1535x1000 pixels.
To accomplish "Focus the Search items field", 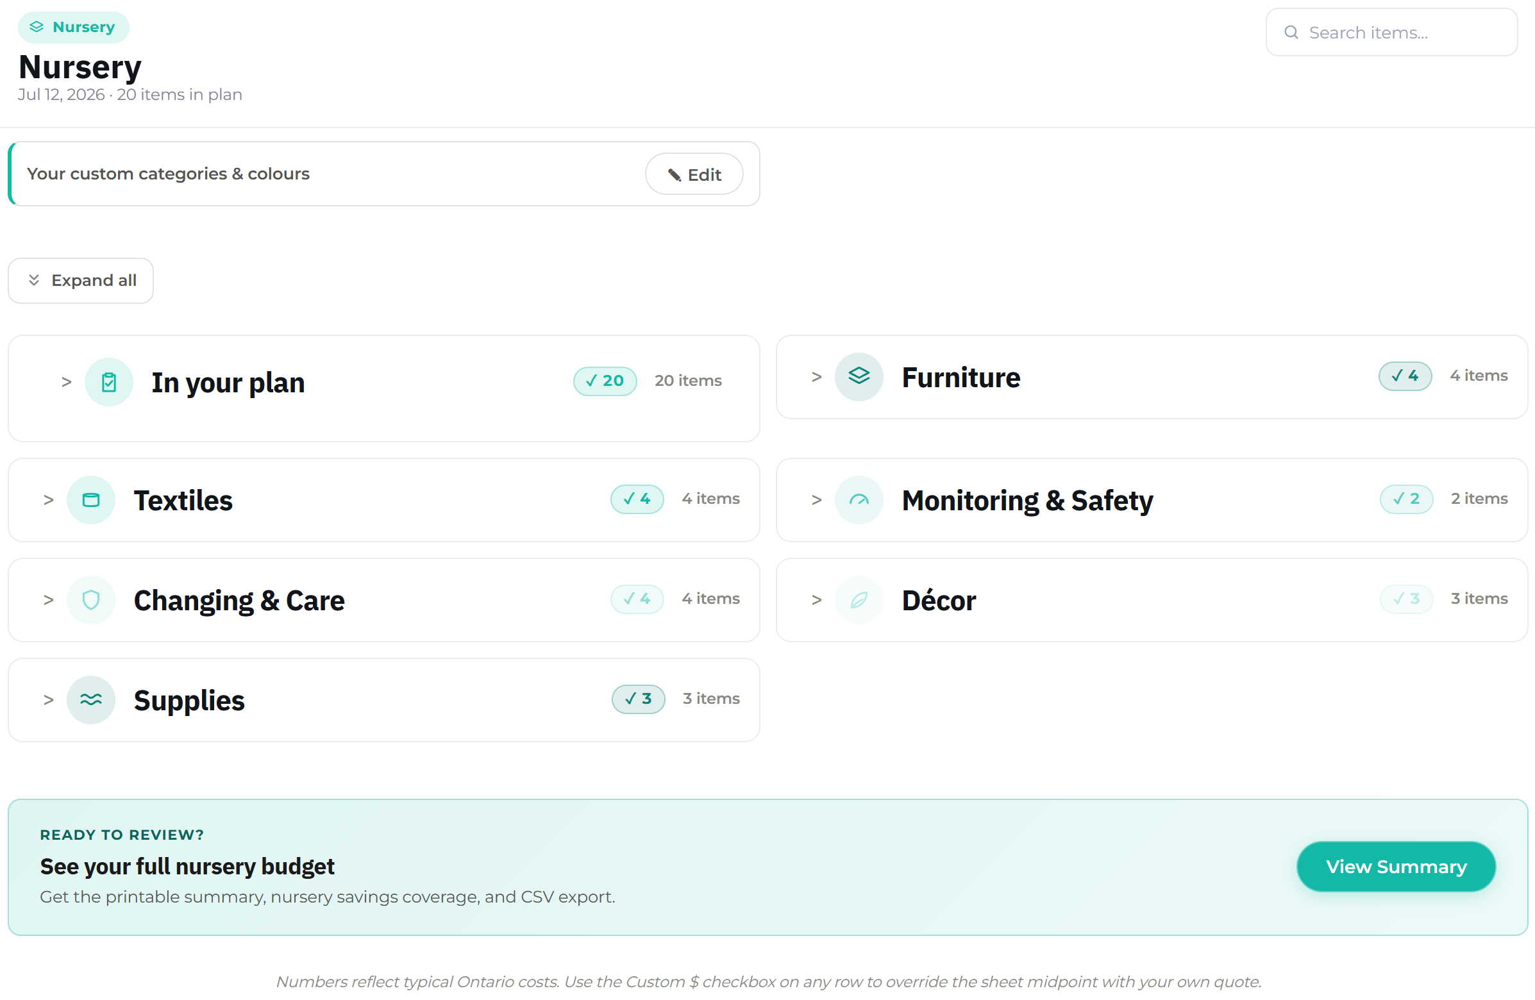I will pyautogui.click(x=1391, y=32).
